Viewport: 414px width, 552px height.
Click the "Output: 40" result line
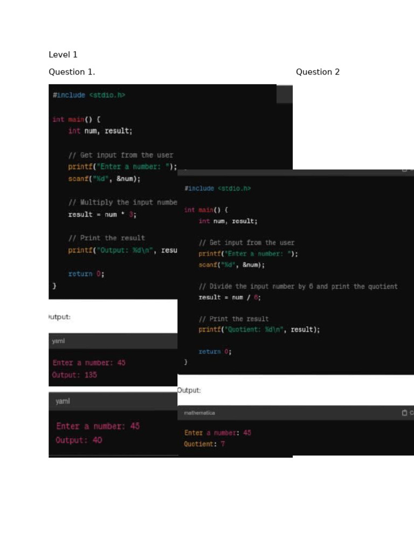79,440
